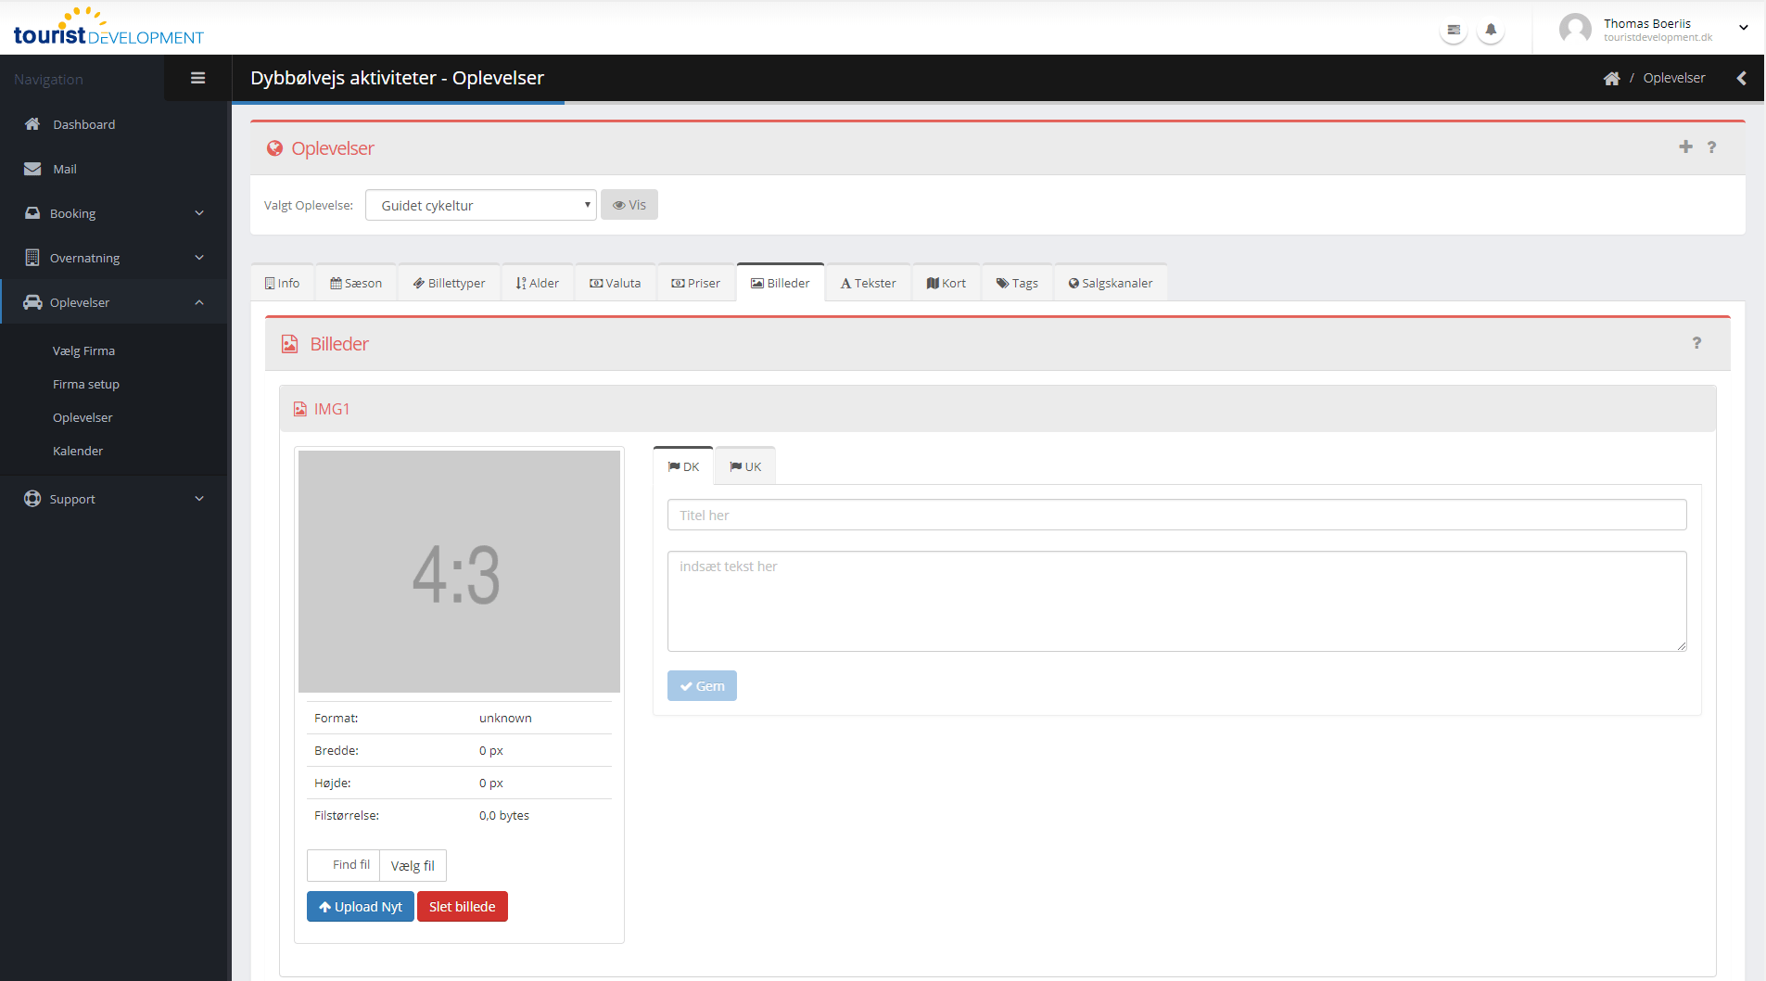The height and width of the screenshot is (981, 1766).
Task: Click the home icon in breadcrumb
Action: pos(1611,79)
